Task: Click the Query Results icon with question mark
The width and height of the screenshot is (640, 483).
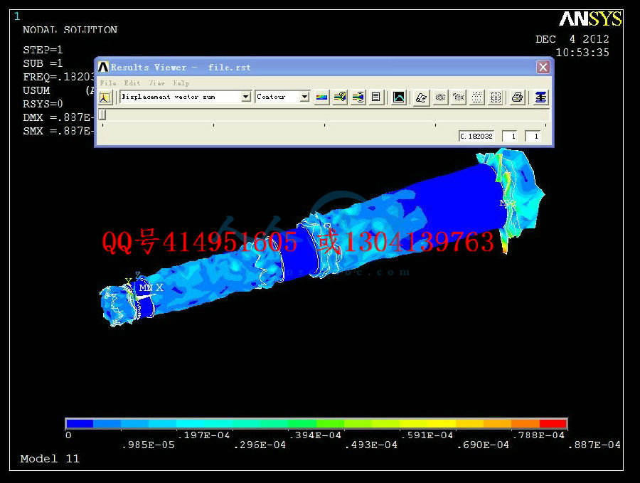Action: 340,97
